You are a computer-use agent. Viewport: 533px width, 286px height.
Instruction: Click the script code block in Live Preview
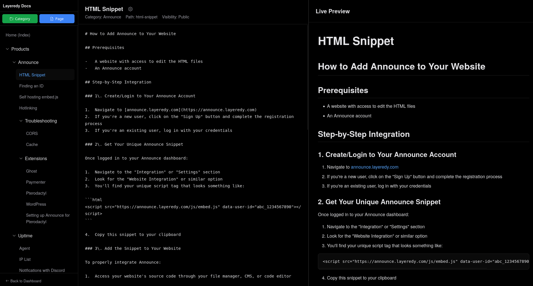tap(424, 261)
